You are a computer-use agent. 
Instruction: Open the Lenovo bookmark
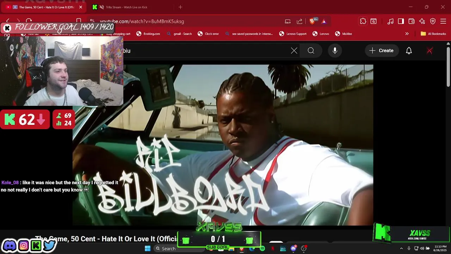(x=321, y=34)
